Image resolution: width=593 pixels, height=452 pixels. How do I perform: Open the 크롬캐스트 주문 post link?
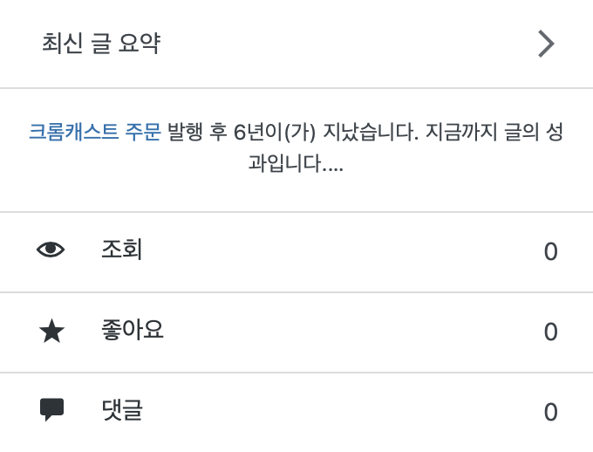[x=94, y=133]
